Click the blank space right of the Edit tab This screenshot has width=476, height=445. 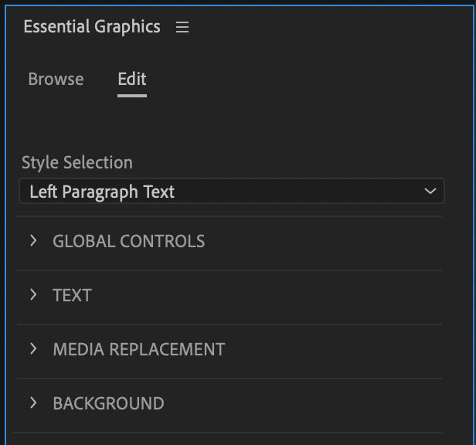pos(309,79)
